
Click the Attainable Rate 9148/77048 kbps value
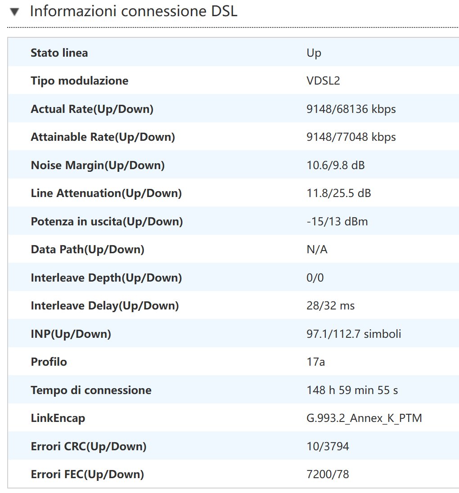[351, 137]
